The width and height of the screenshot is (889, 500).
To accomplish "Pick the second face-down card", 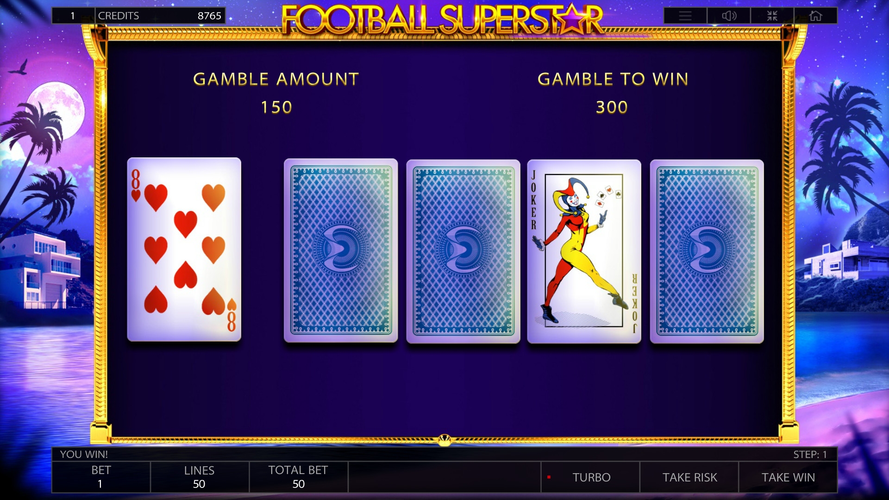I will coord(463,251).
